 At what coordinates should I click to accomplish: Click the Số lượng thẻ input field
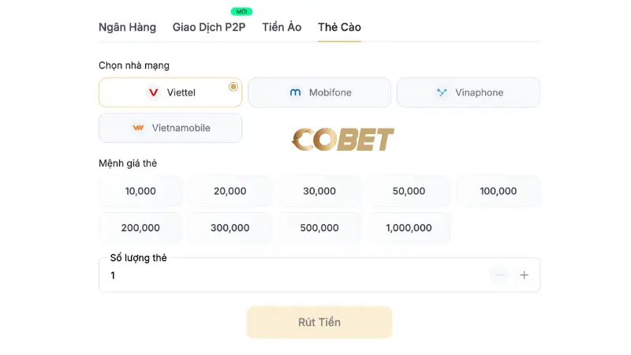(x=292, y=275)
